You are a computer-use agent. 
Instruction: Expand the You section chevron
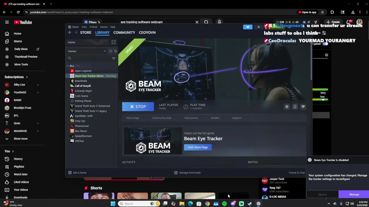[x=13, y=151]
